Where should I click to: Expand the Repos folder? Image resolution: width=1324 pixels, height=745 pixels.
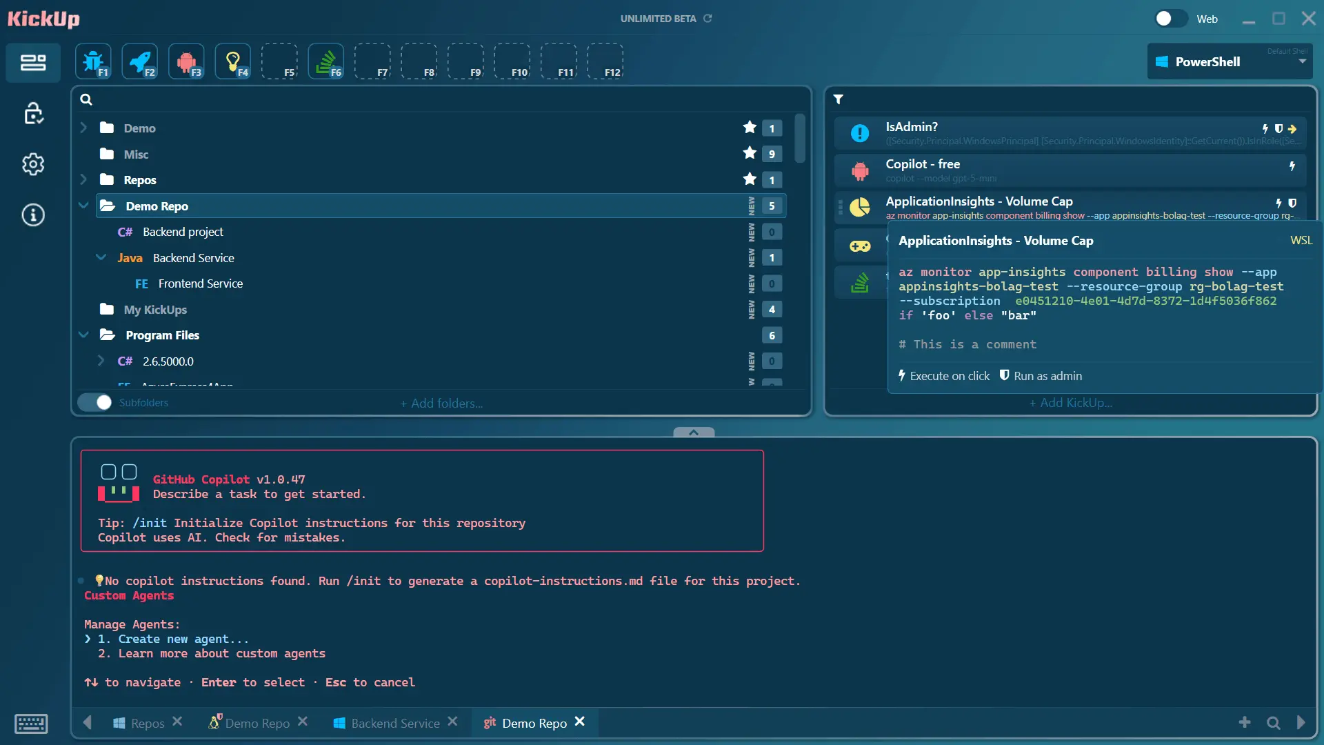83,179
